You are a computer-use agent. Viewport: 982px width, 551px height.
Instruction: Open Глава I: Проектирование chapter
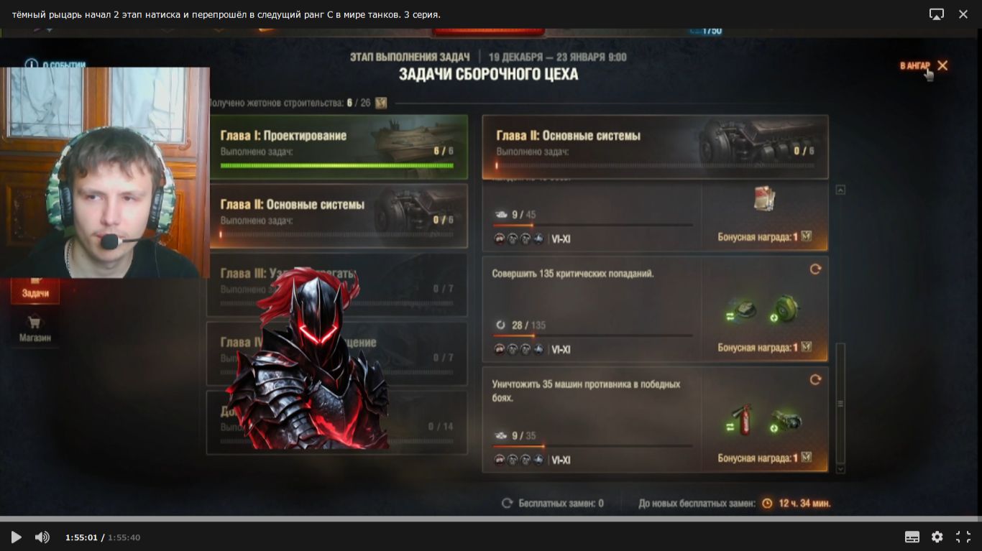(x=337, y=147)
